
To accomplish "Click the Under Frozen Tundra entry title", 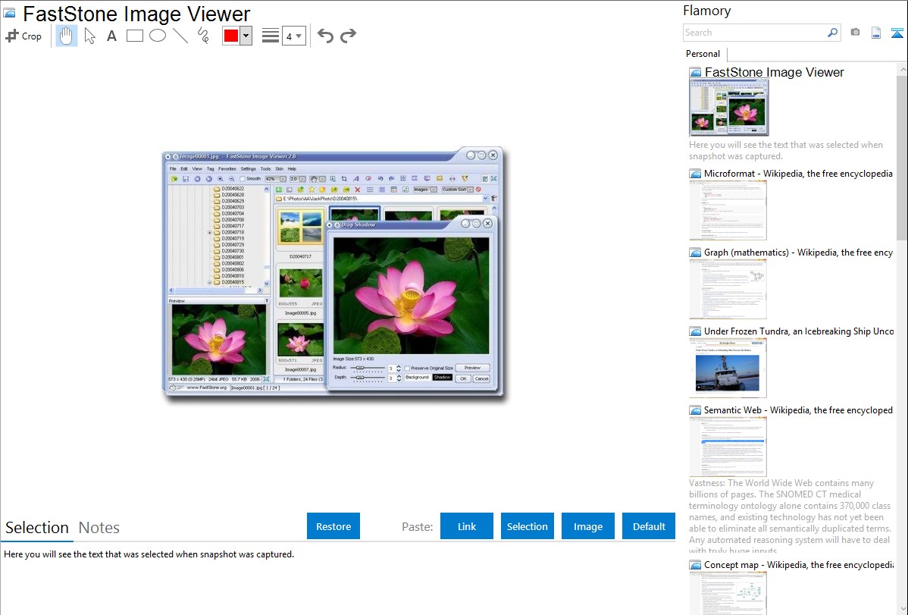I will tap(799, 331).
